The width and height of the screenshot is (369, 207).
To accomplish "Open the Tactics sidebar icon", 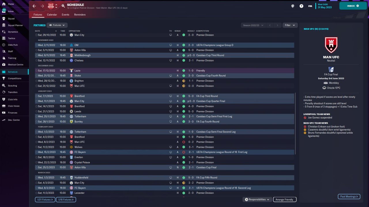I will pos(4,38).
